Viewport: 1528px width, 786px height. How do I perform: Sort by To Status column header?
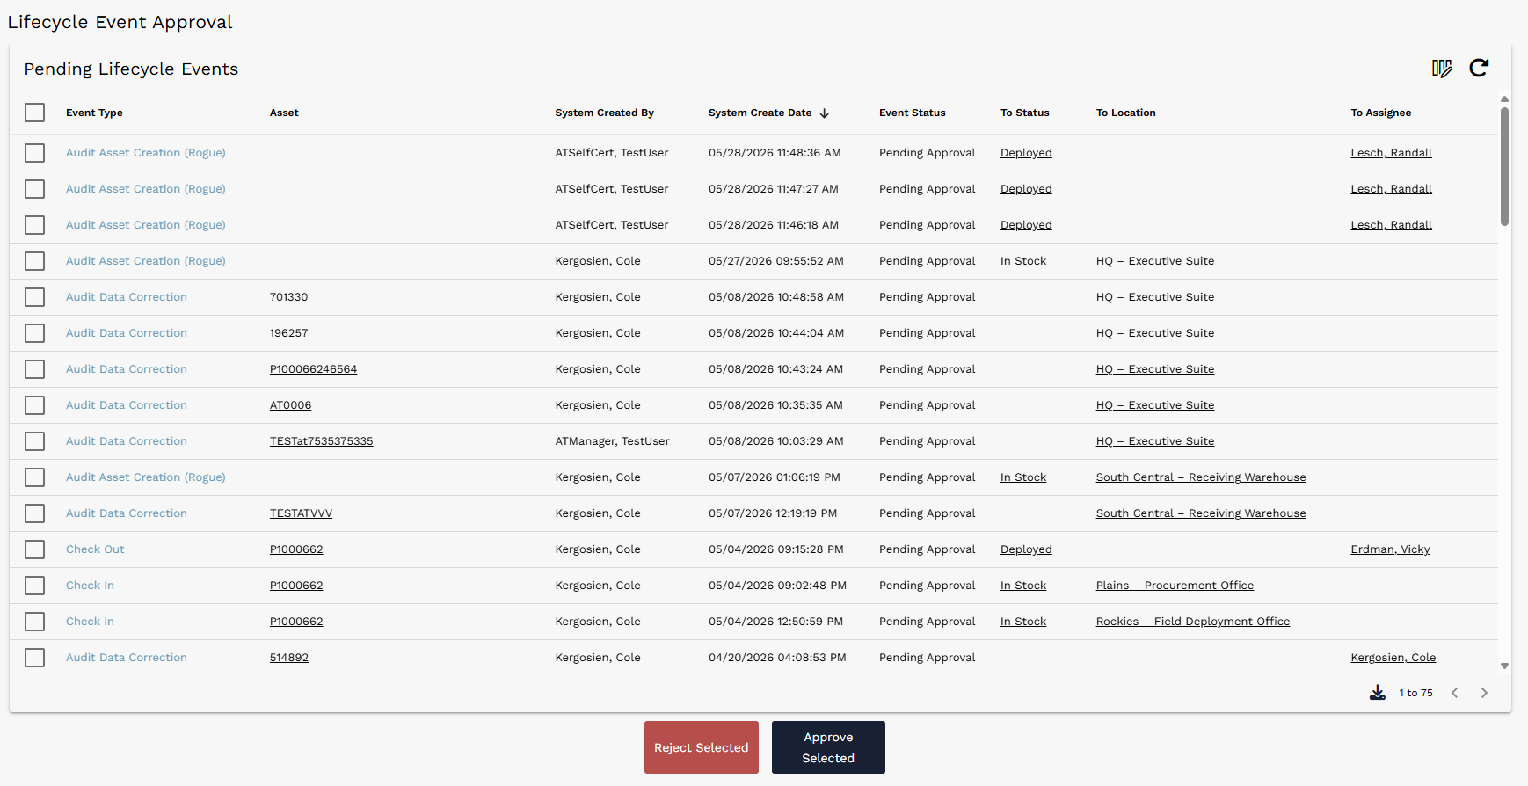click(1024, 113)
